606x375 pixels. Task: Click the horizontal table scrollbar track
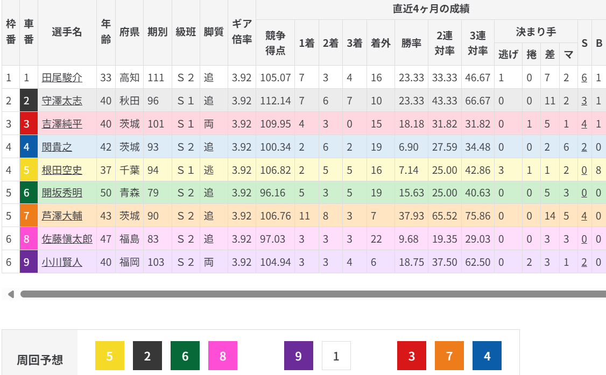pos(312,294)
